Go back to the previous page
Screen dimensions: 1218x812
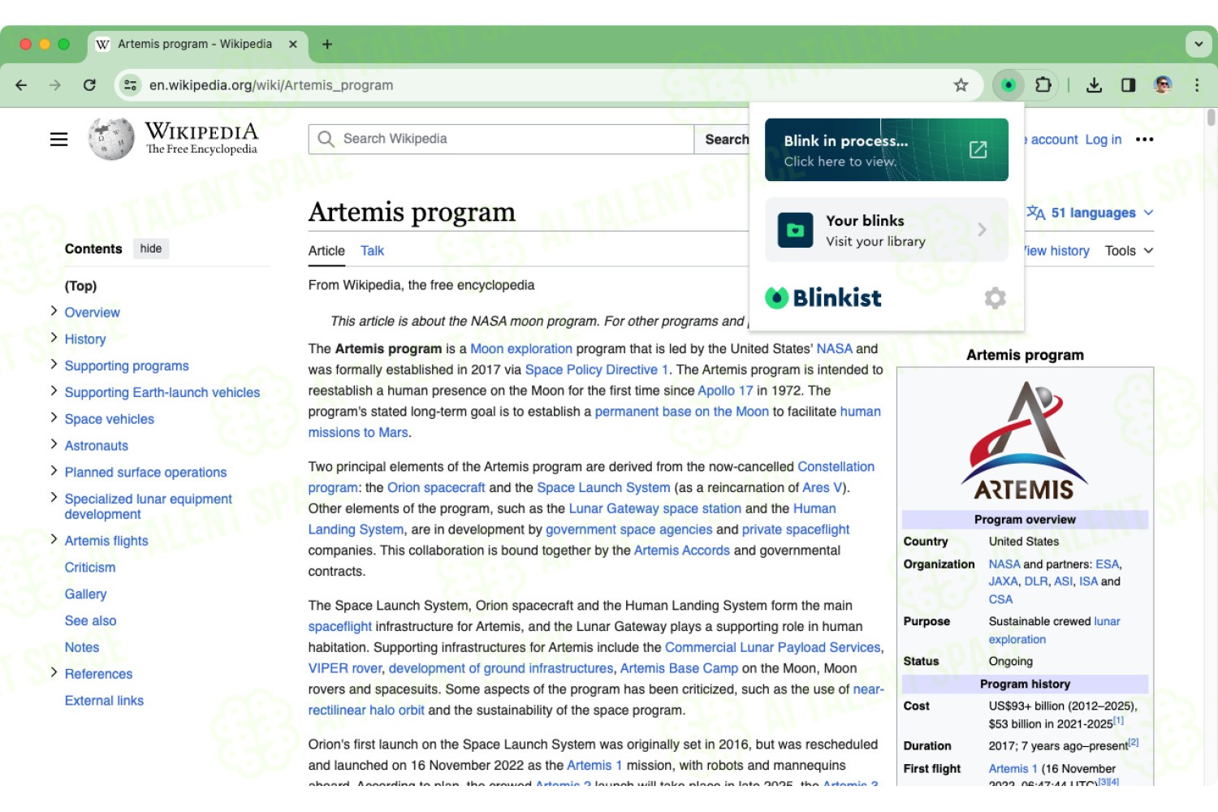point(22,84)
